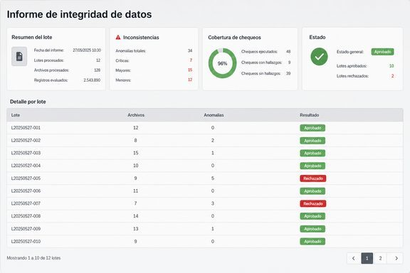Viewport: 410px width, 273px height.
Task: Click the Menores count in Inconsistencias
Action: (190, 80)
